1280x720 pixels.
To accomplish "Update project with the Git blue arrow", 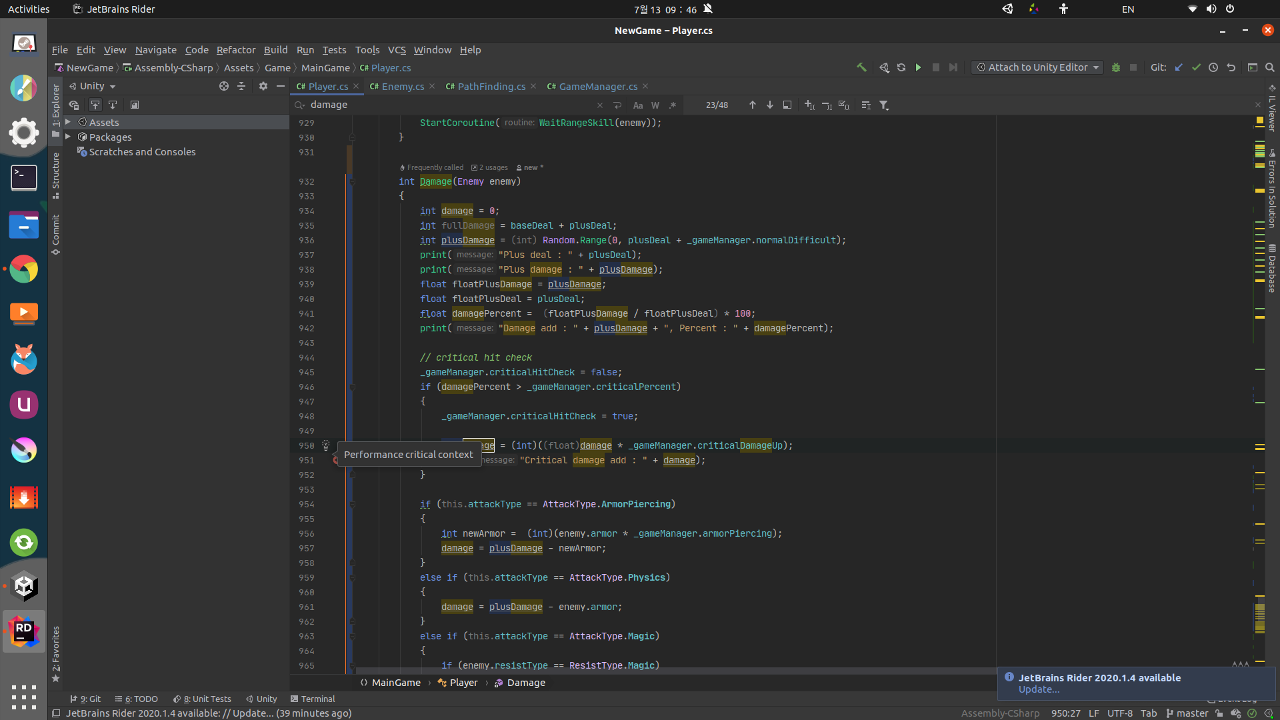I will 1179,67.
